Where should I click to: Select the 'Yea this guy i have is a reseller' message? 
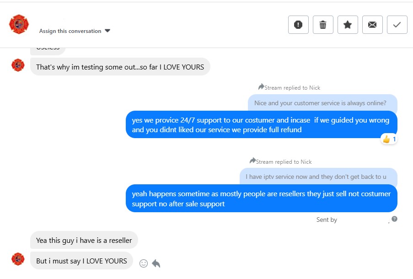pos(84,240)
